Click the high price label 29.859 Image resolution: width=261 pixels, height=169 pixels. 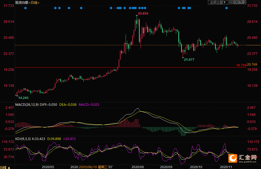point(143,14)
